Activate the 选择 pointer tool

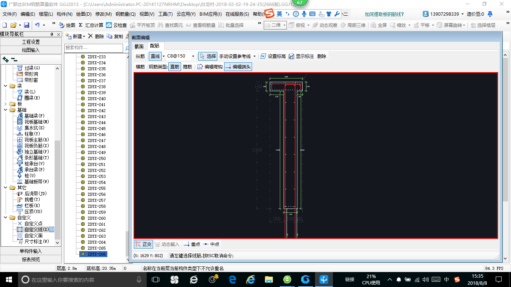pos(208,56)
